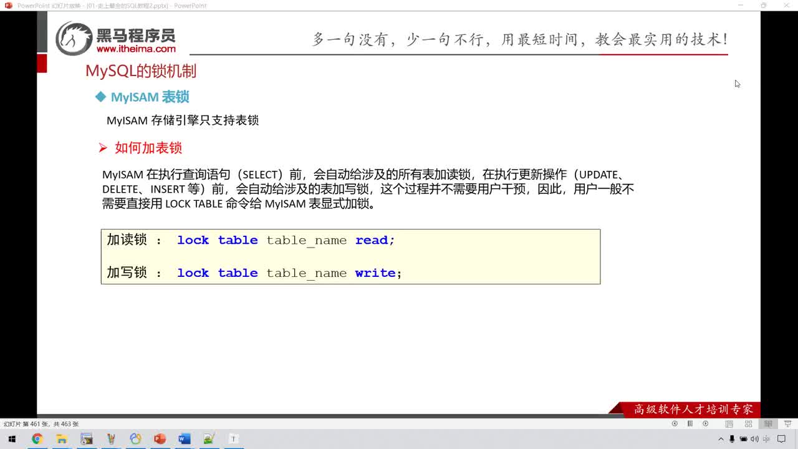This screenshot has width=798, height=449.
Task: Open the volume control in tray
Action: coord(754,439)
